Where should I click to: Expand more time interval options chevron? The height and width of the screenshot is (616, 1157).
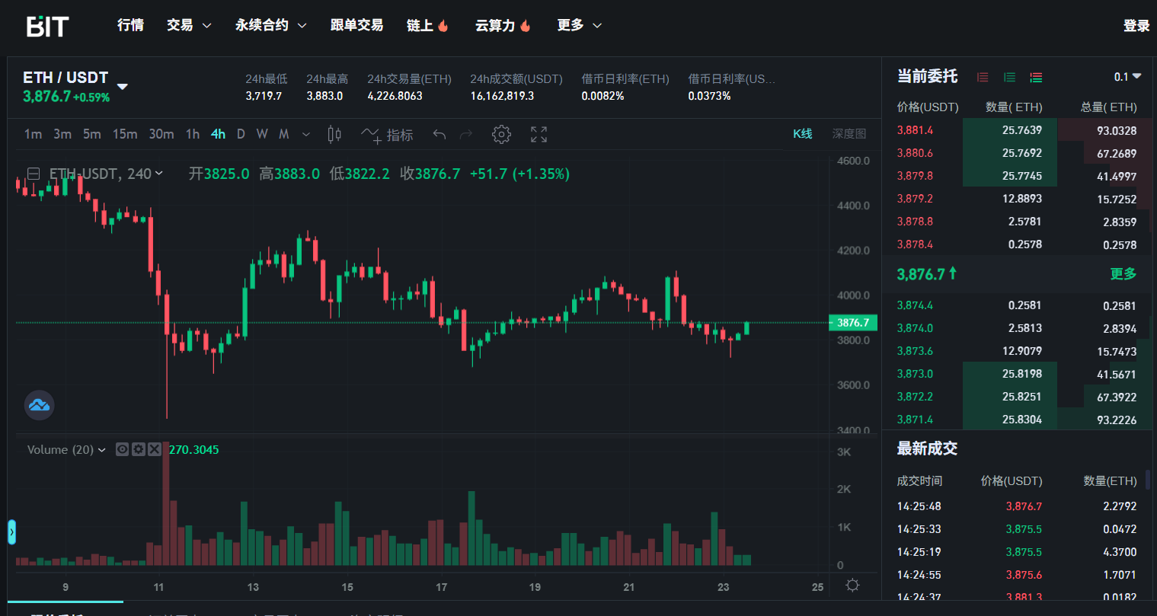click(x=306, y=135)
